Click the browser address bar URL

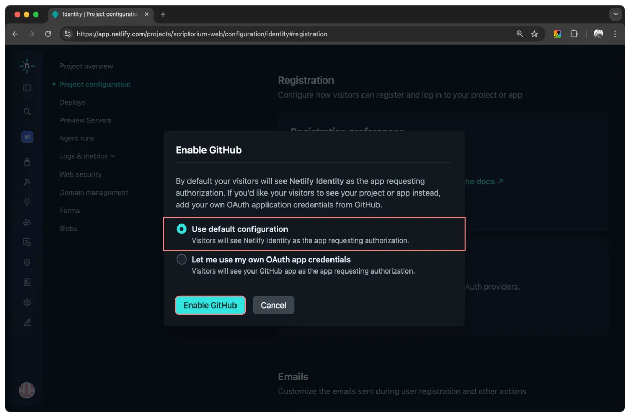[x=201, y=34]
